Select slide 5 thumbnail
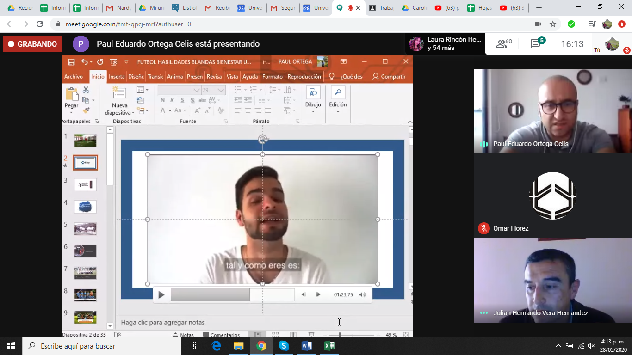Screen dimensions: 632x355 tap(86, 229)
